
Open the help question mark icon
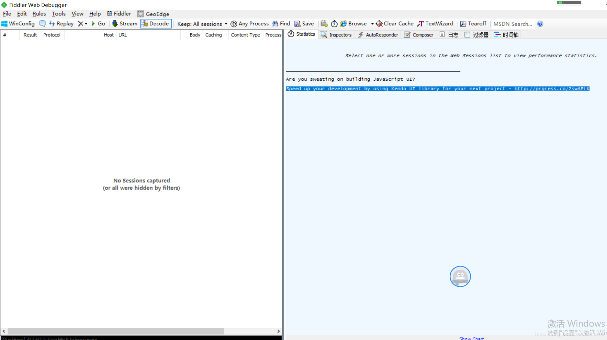[x=540, y=24]
